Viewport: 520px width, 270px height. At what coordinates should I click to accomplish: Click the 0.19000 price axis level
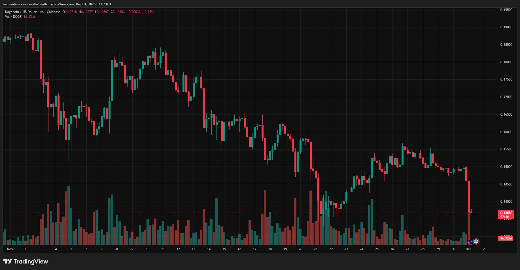point(506,27)
